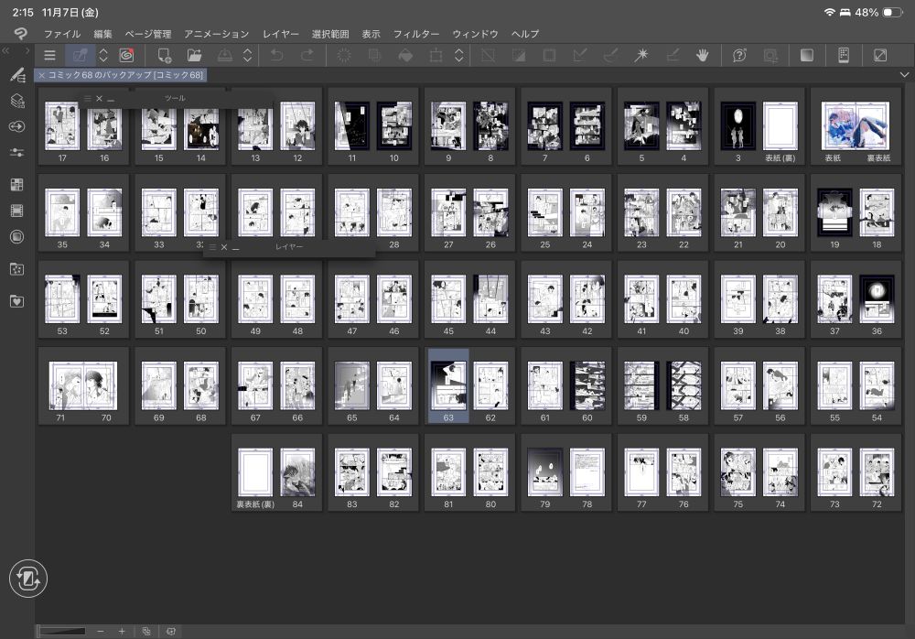
Task: Click zoom in plus button
Action: [122, 632]
